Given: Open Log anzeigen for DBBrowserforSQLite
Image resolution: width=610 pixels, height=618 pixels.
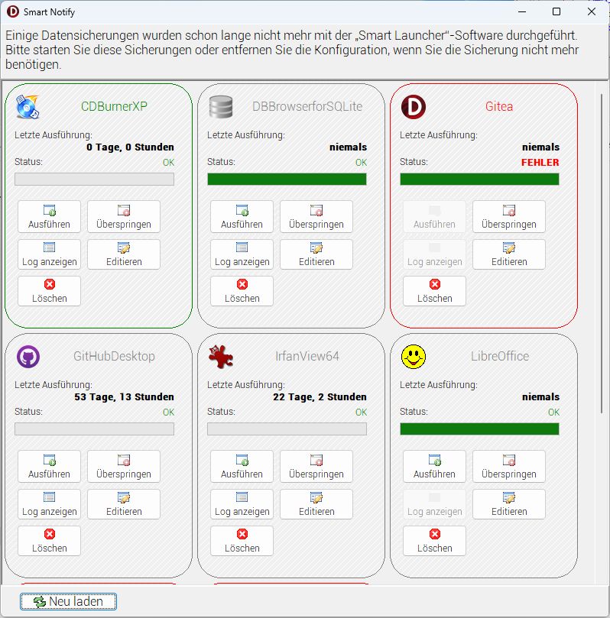Looking at the screenshot, I should point(242,254).
